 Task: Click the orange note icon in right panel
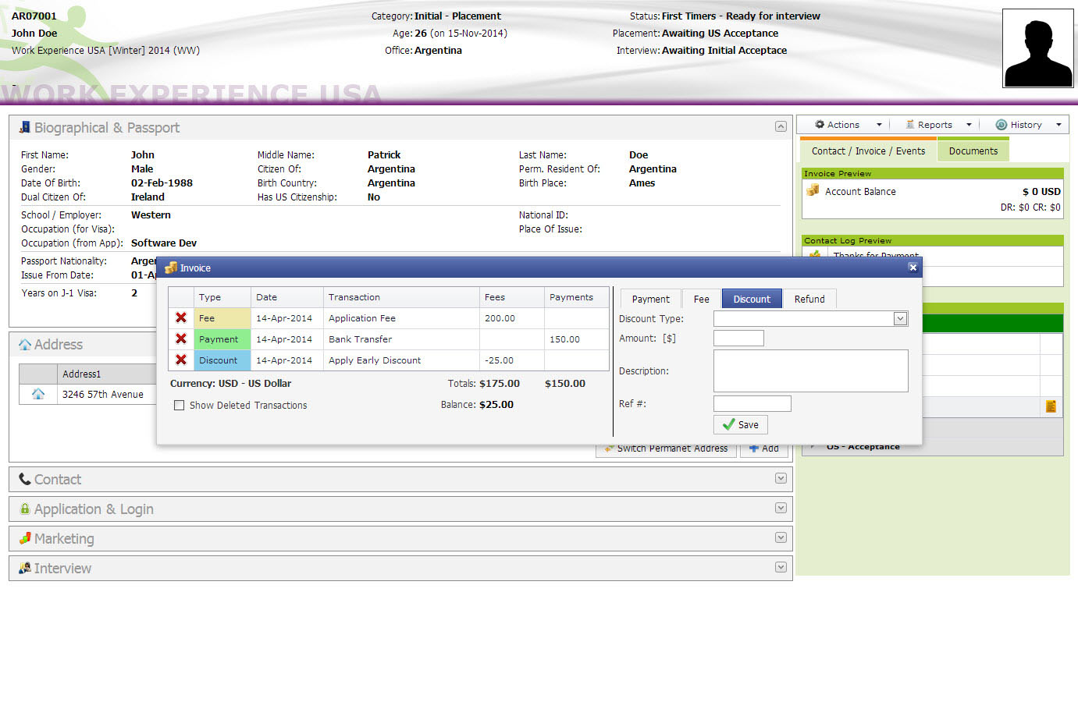click(1051, 406)
